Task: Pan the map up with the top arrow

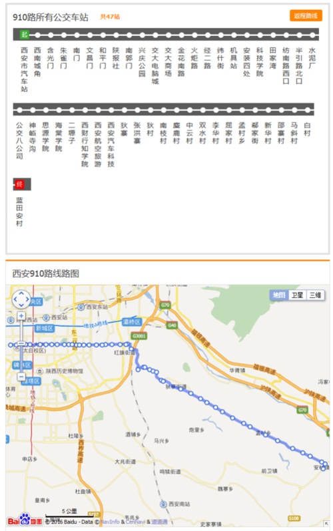Action: [21, 293]
